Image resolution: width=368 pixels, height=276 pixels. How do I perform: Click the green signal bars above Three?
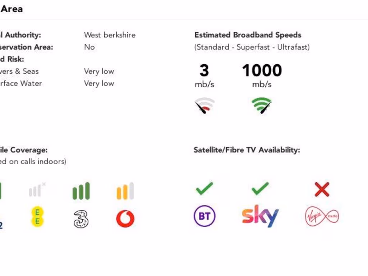(81, 191)
